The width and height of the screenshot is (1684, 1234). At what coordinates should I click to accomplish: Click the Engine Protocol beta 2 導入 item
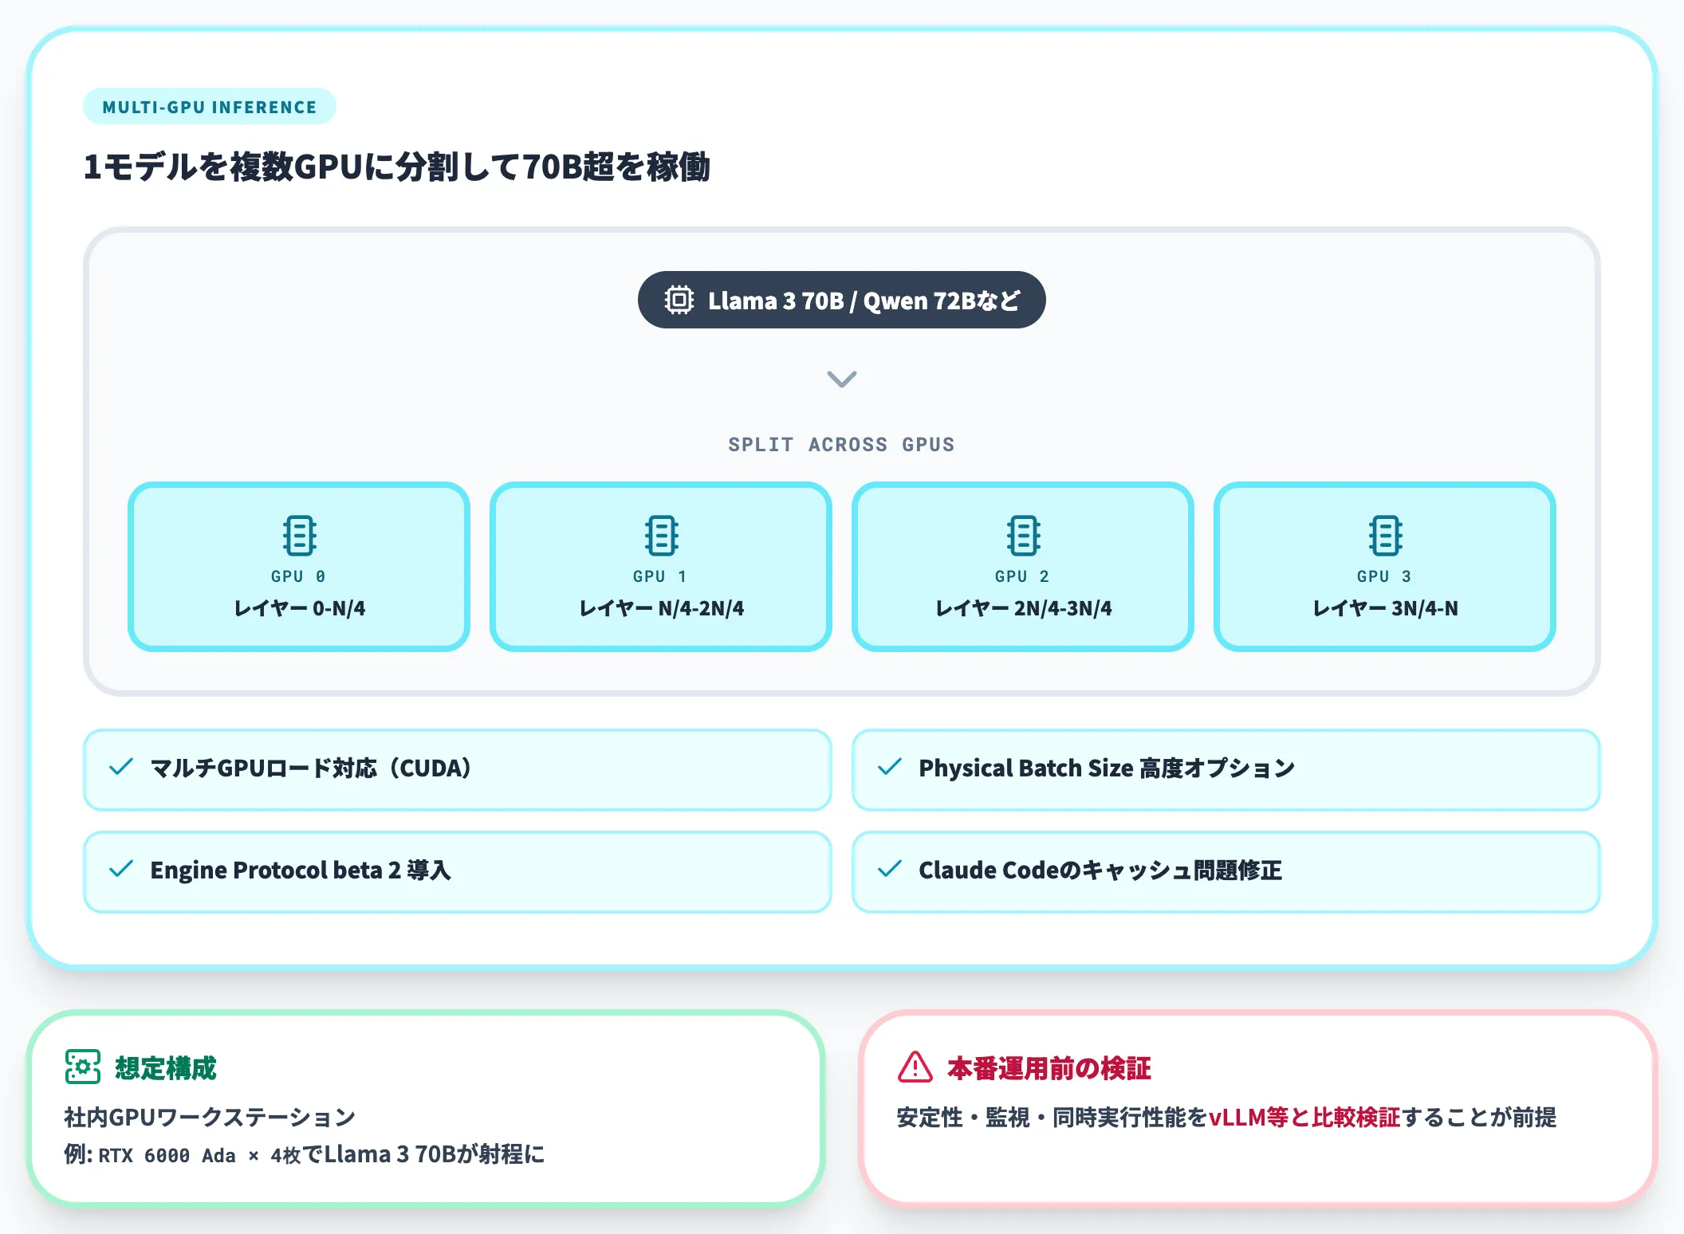pos(458,871)
